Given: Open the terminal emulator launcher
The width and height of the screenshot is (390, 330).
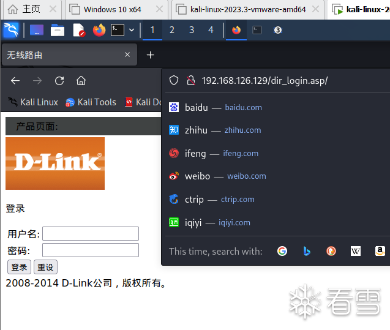Looking at the screenshot, I should tap(118, 30).
